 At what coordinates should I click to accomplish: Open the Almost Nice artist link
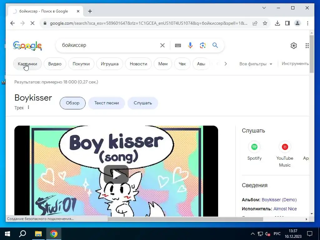click(x=285, y=209)
